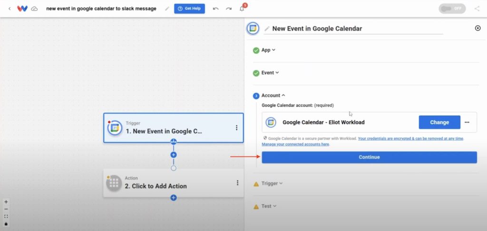Edit step title with panel pencil icon

click(x=267, y=29)
